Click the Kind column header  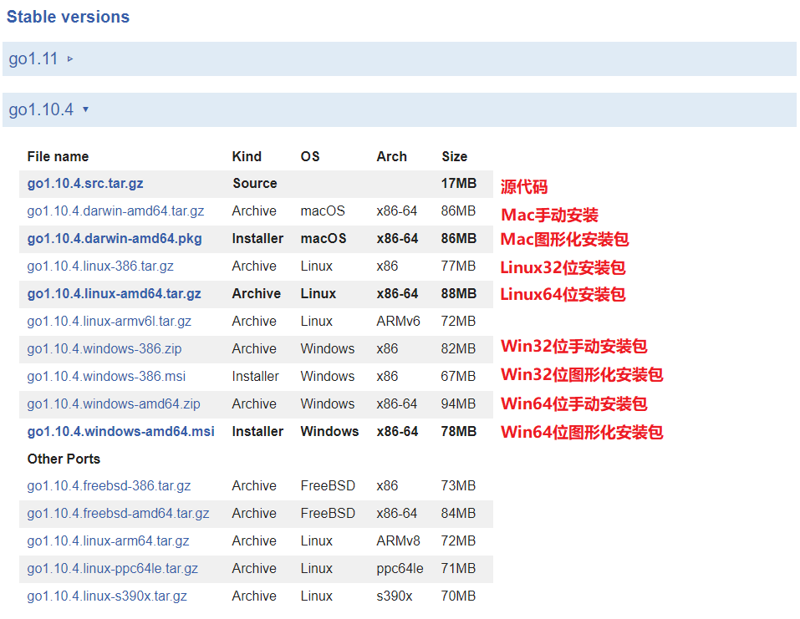click(x=247, y=156)
